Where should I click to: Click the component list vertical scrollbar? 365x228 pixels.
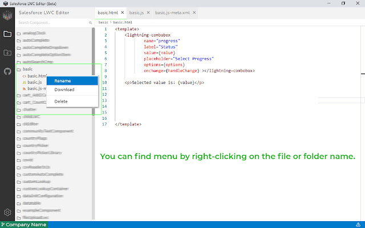coord(94,57)
